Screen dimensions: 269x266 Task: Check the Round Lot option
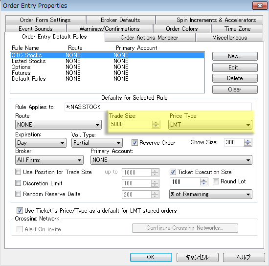(x=216, y=181)
